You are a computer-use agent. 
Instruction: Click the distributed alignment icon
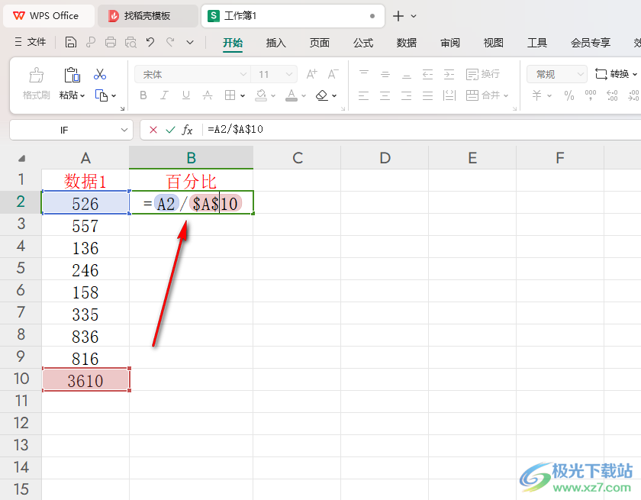pos(449,95)
